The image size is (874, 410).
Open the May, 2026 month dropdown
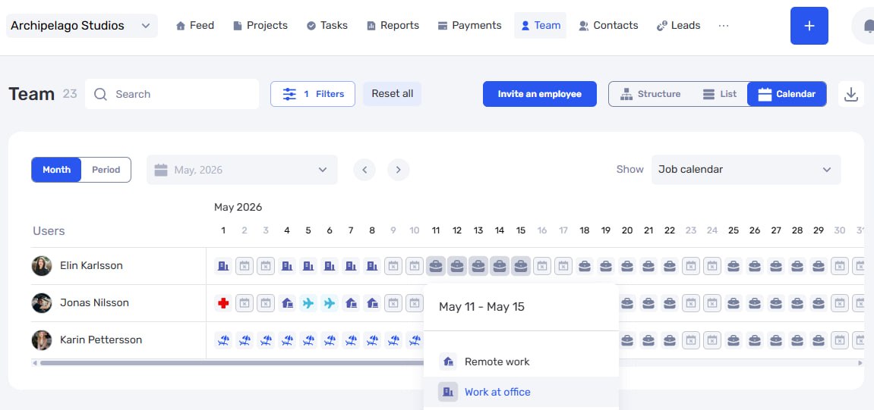(242, 170)
